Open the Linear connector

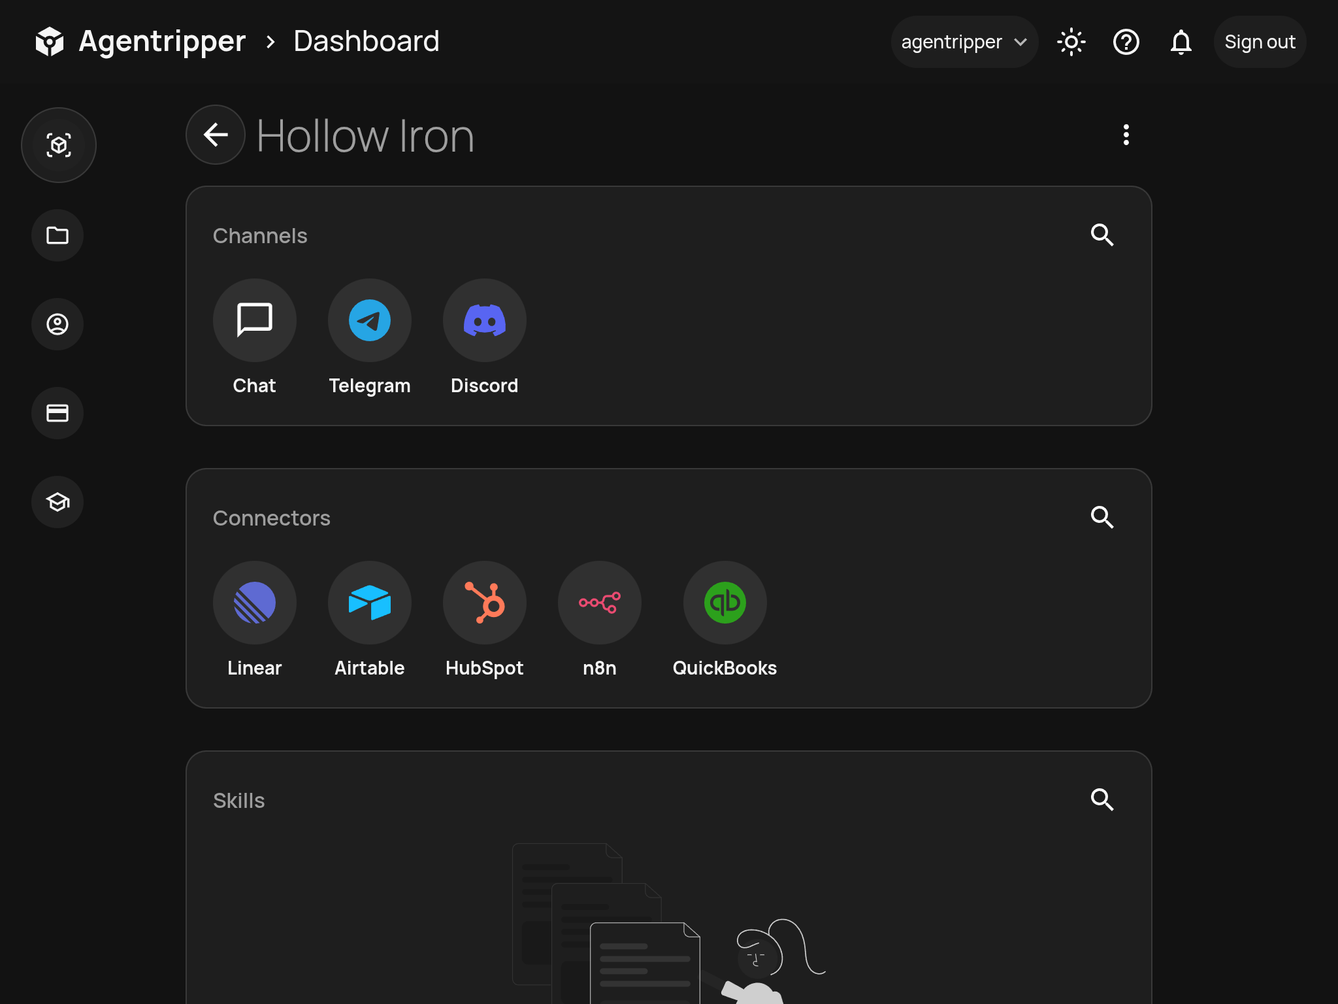coord(254,603)
